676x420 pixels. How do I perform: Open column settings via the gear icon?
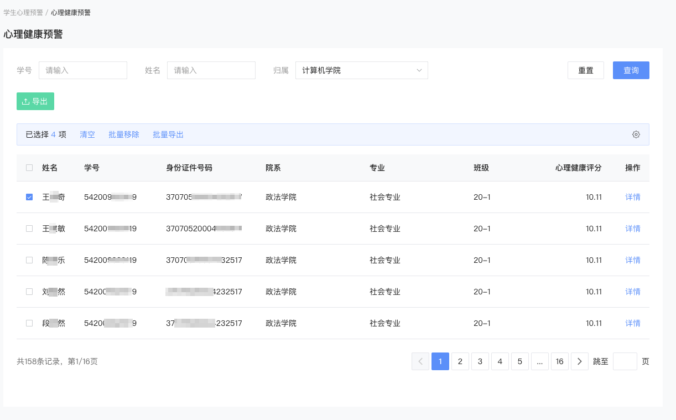[636, 134]
